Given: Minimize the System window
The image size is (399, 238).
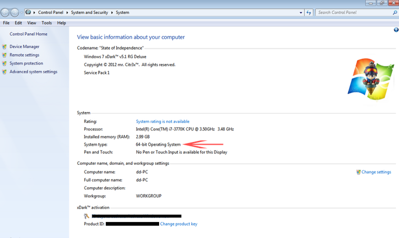Looking at the screenshot, I should point(371,3).
